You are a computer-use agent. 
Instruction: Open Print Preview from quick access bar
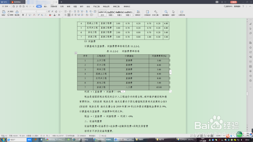coord(24,7)
